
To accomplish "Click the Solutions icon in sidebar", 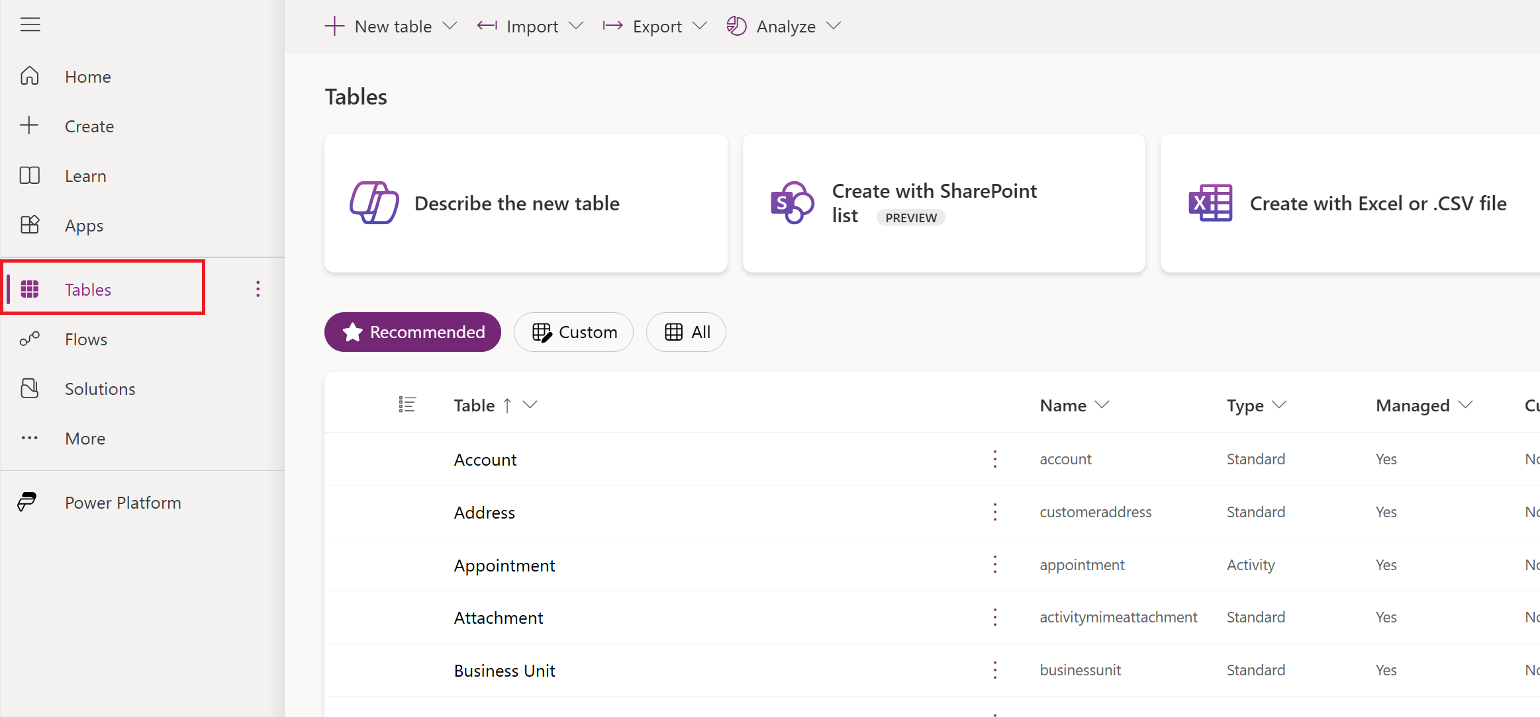I will (x=28, y=388).
